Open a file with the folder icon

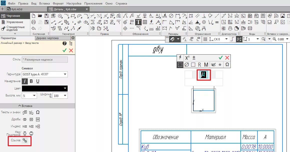[40, 16]
